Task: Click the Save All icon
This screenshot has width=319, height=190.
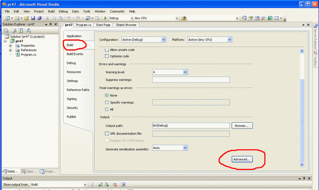Action: pos(40,18)
